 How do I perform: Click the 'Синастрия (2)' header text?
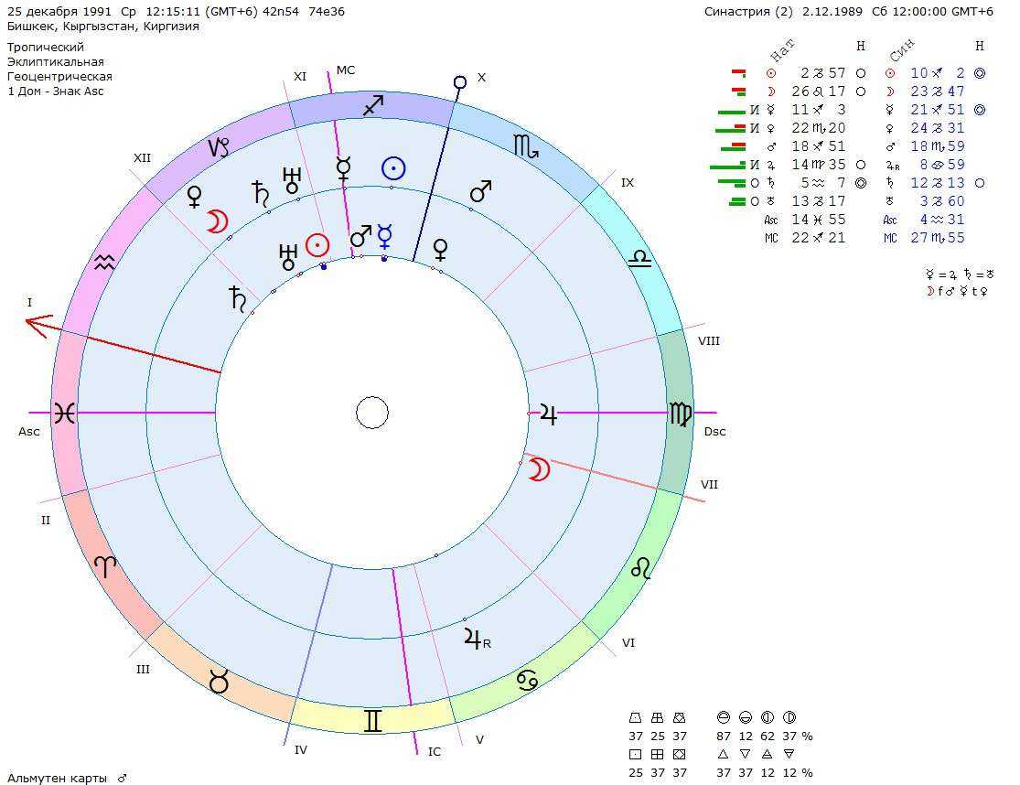(748, 12)
